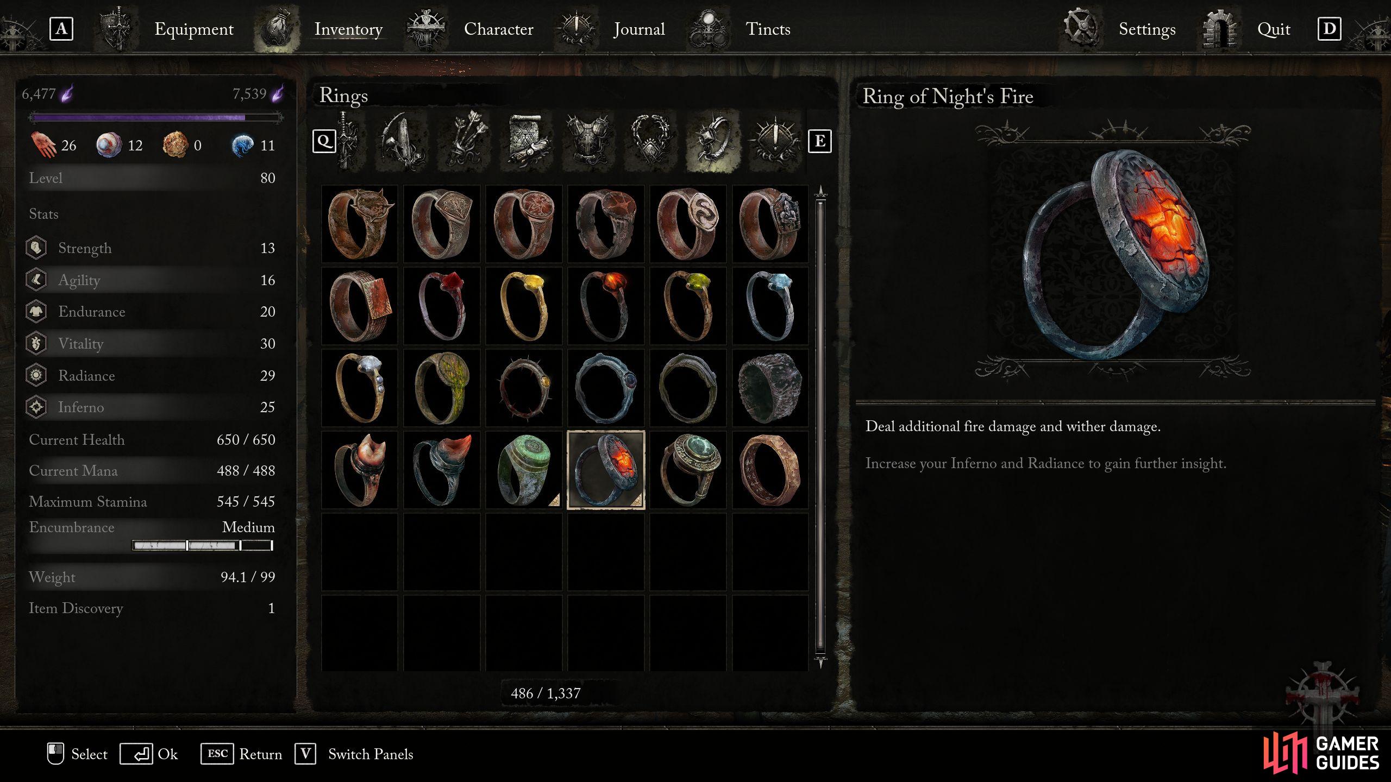The width and height of the screenshot is (1391, 782).
Task: Click the scrollbar down arrow in ring list
Action: click(x=820, y=662)
